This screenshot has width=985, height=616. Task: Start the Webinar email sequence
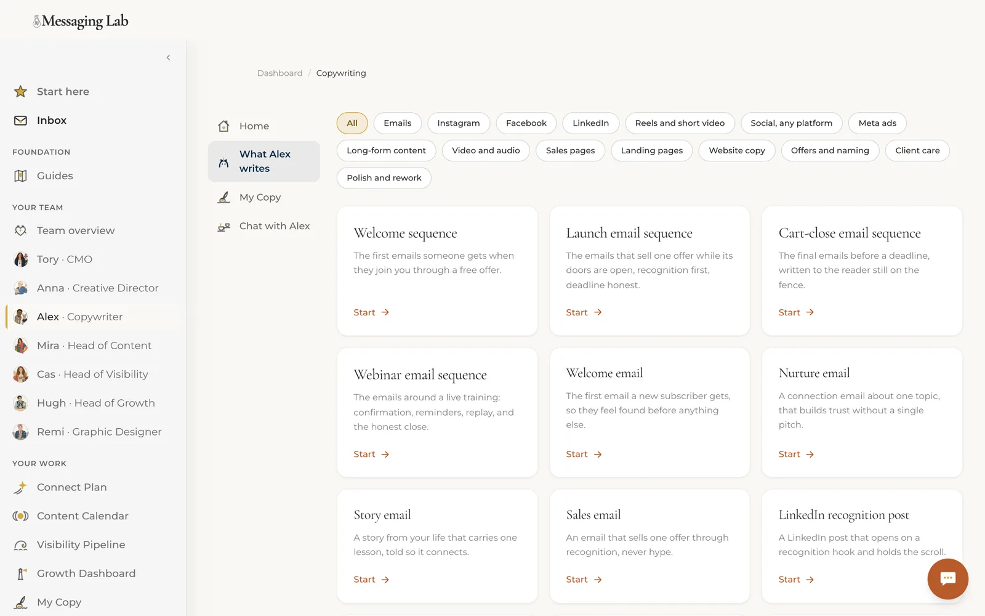click(371, 455)
